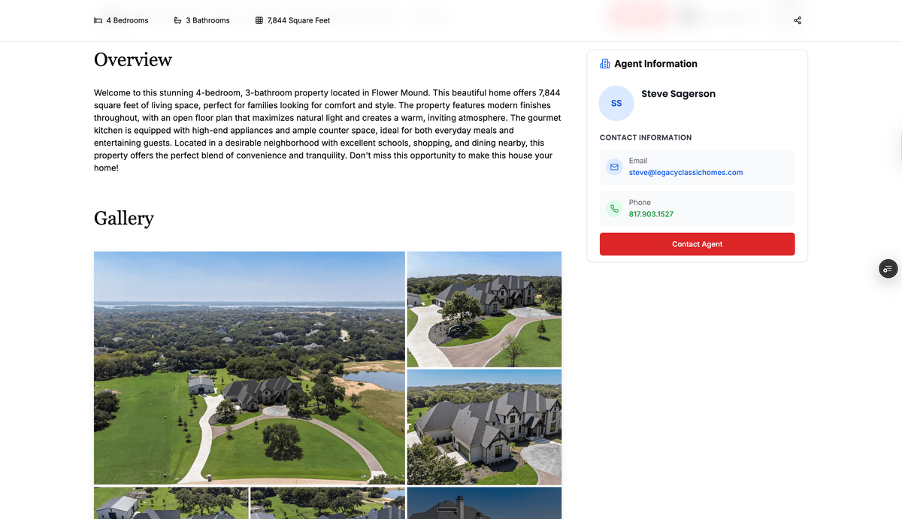Open steve@legacyclassichomes.com email link
The width and height of the screenshot is (902, 519).
[686, 173]
